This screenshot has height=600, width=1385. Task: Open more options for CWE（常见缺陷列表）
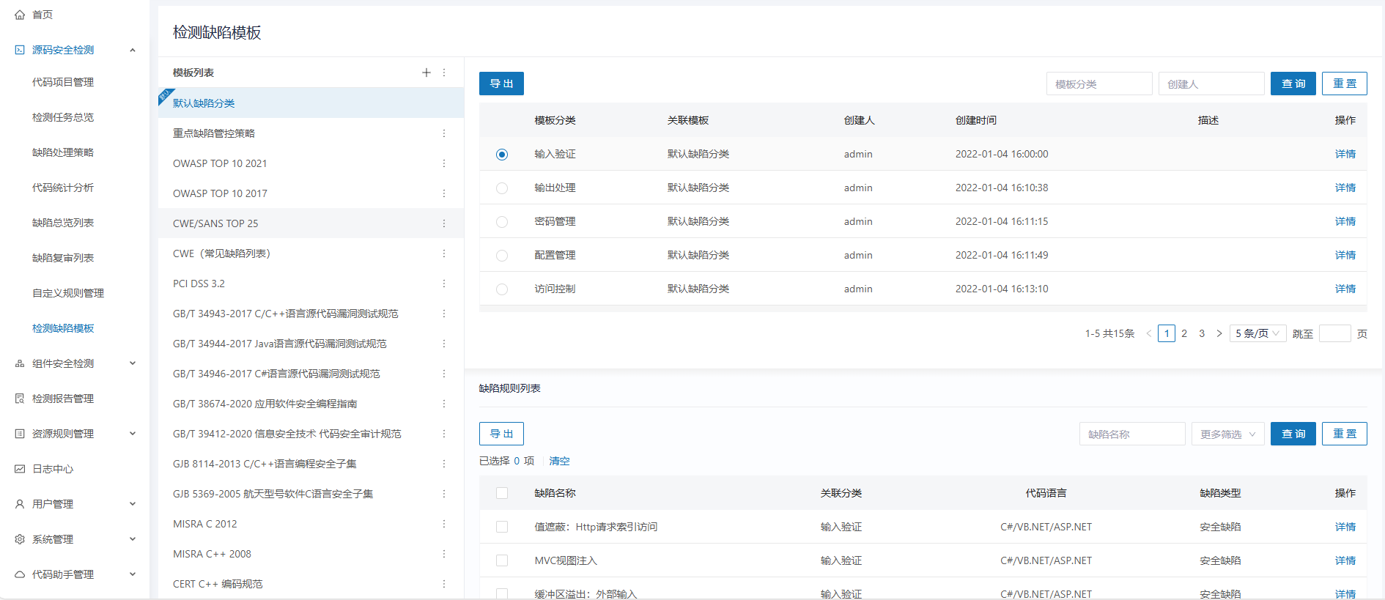pyautogui.click(x=444, y=253)
